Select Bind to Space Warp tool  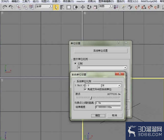pos(31,7)
